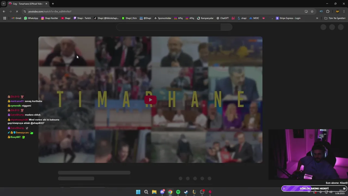Screen dimensions: 348x196
Task: Open the Kampanyalar bookmark
Action: tap(205, 18)
